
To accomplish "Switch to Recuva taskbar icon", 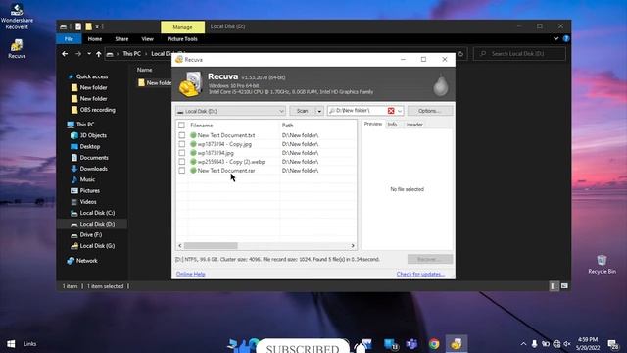I will pyautogui.click(x=457, y=344).
